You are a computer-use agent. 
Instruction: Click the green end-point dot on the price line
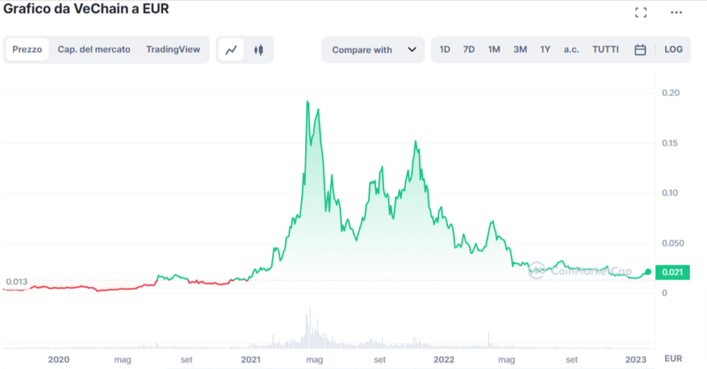[648, 272]
